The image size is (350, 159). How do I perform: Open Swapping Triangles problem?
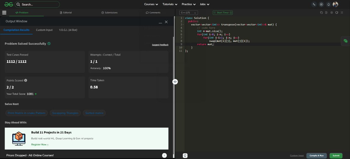(x=65, y=113)
